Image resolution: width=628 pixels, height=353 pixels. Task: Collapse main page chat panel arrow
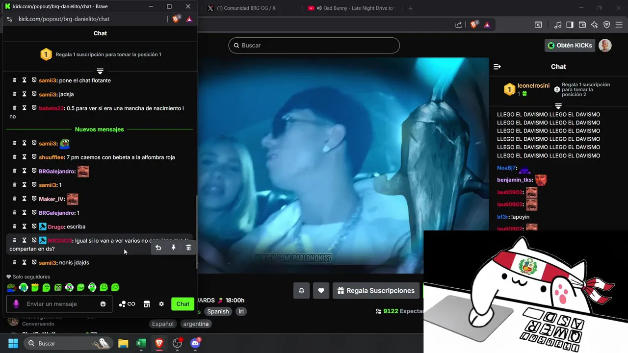[497, 67]
